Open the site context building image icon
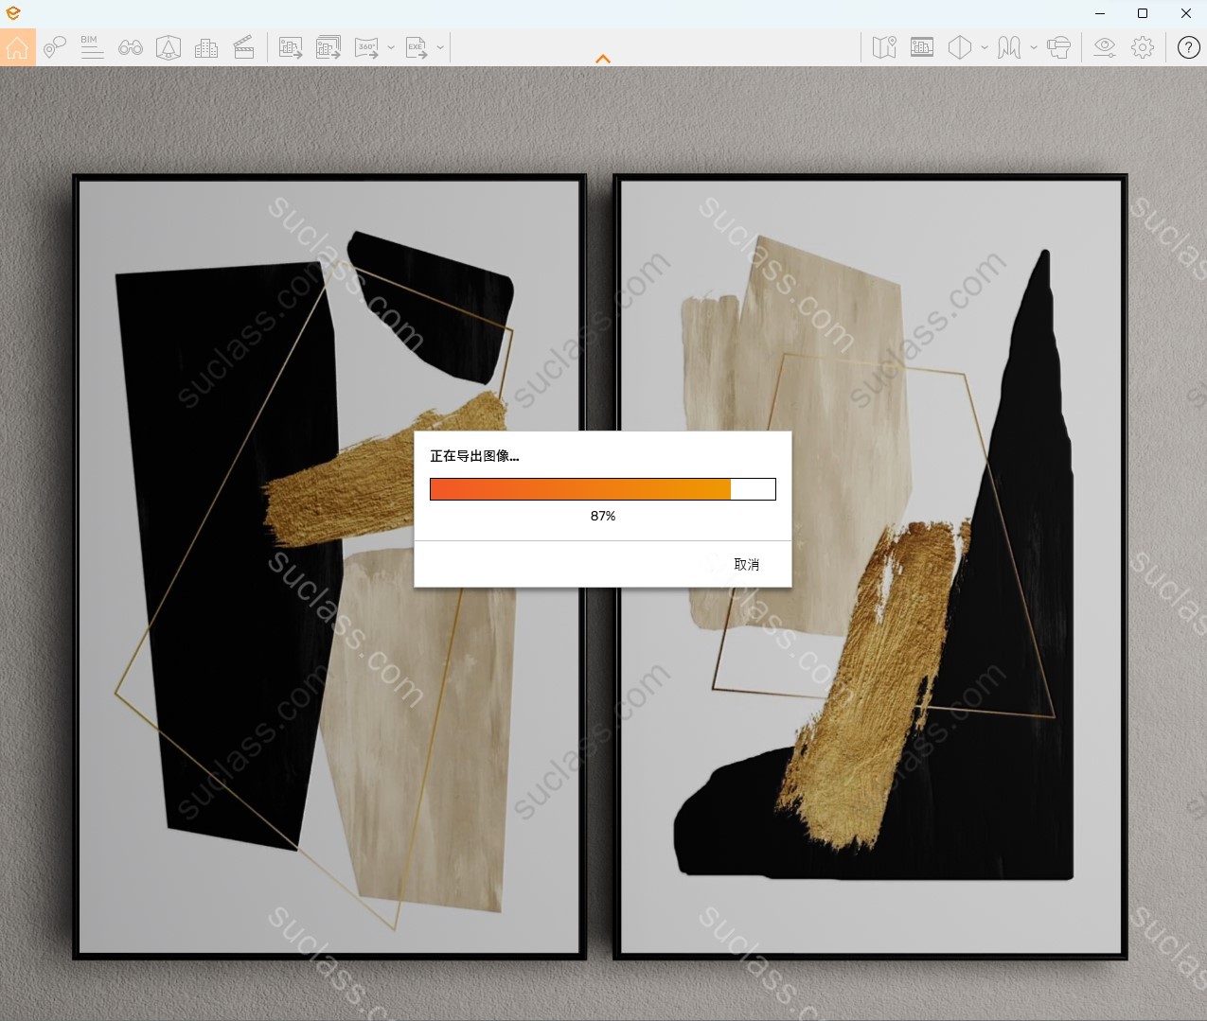Screen dimensions: 1207x1021 click(x=922, y=47)
